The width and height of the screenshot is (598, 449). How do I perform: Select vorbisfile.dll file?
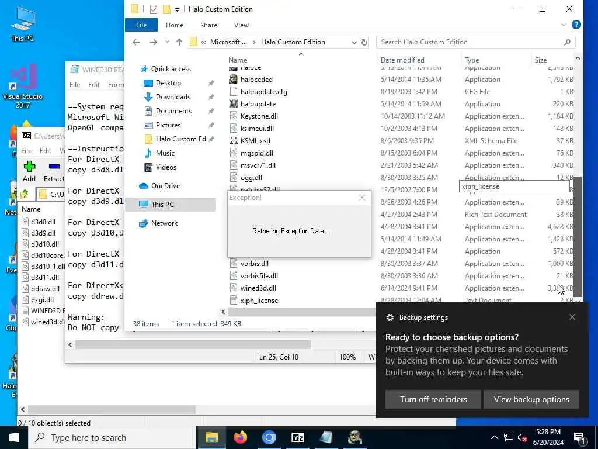click(259, 276)
